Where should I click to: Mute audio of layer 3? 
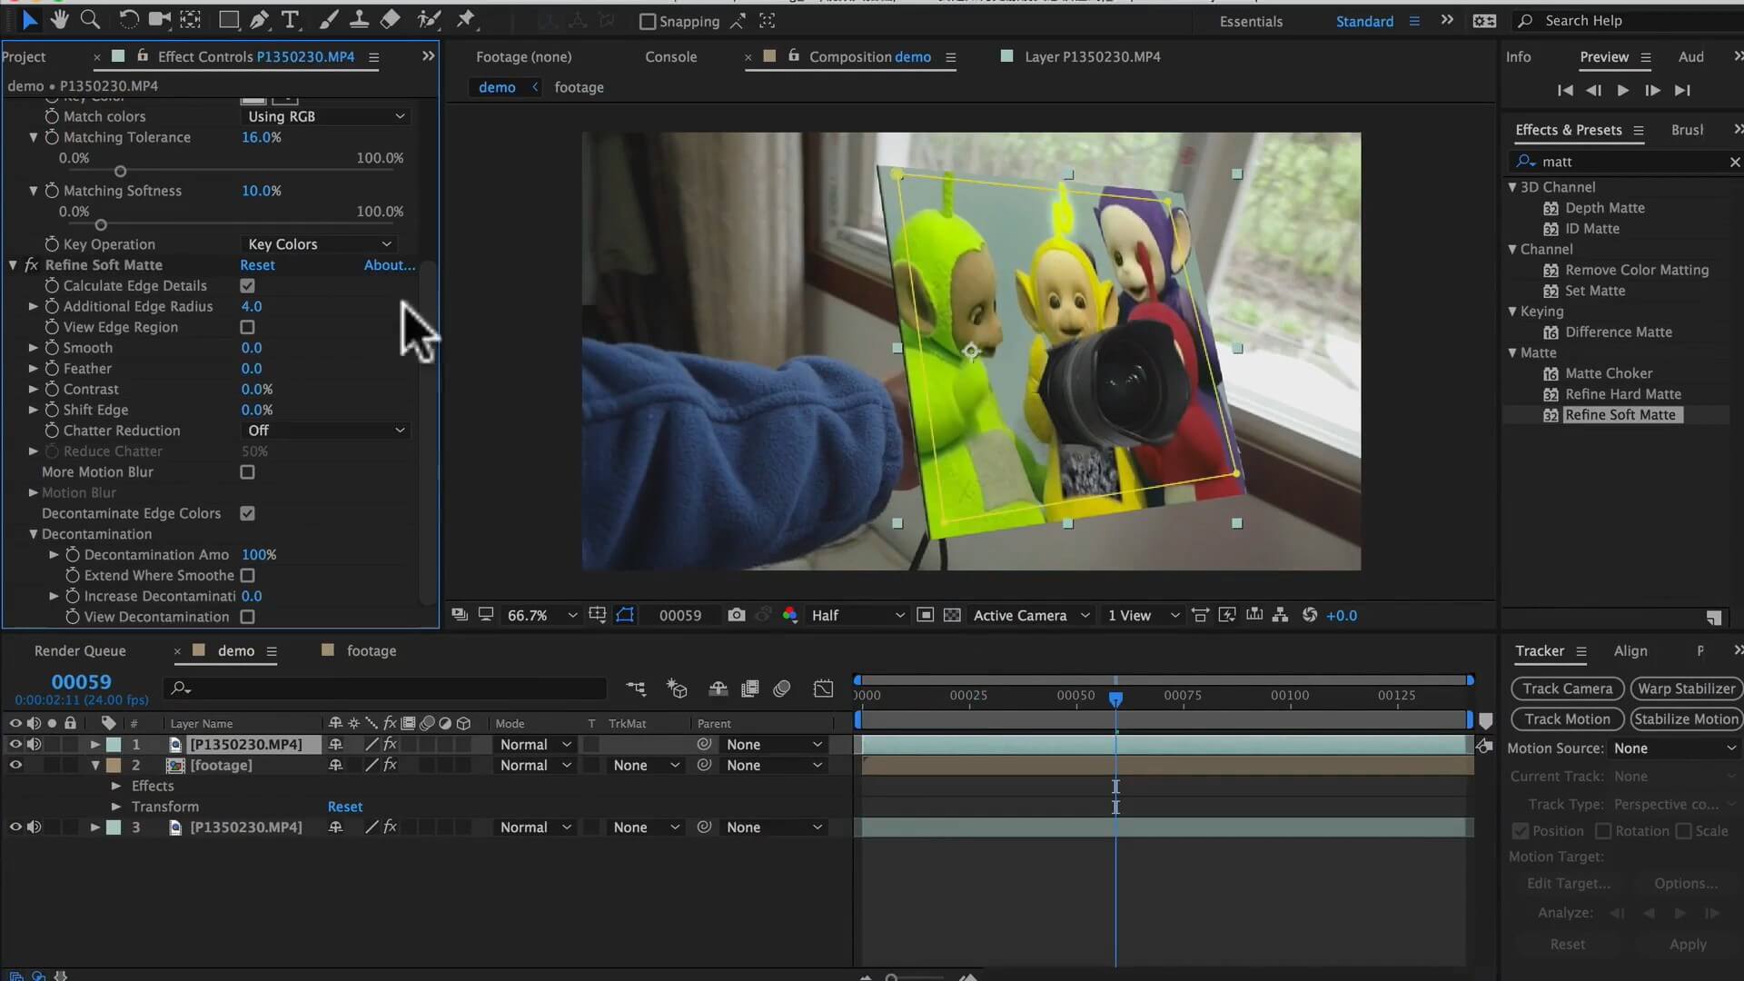coord(35,827)
